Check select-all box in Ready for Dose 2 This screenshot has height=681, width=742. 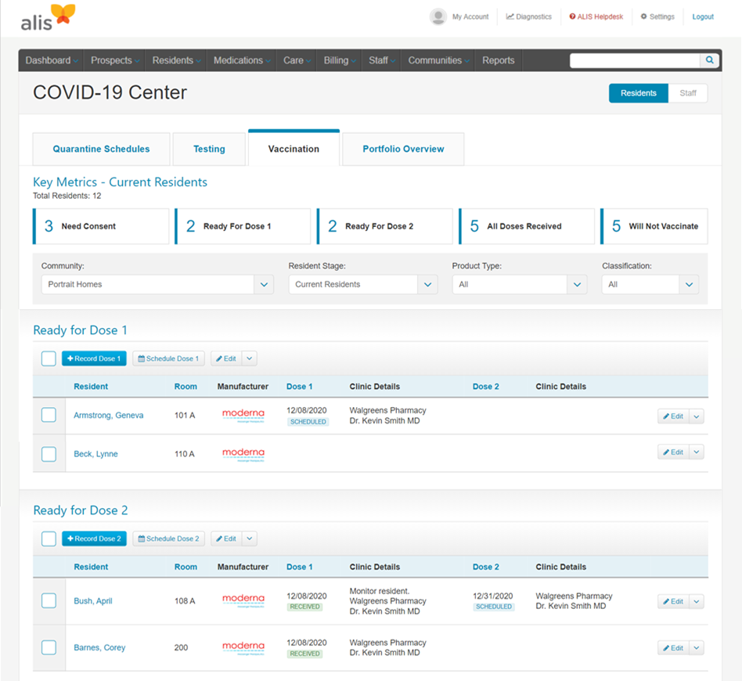coord(49,539)
